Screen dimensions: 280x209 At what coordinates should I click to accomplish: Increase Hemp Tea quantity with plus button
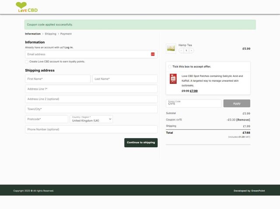(192, 51)
